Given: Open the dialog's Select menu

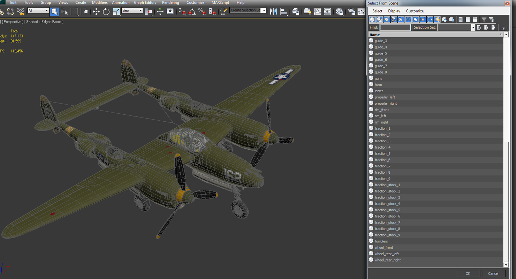Looking at the screenshot, I should tap(377, 11).
